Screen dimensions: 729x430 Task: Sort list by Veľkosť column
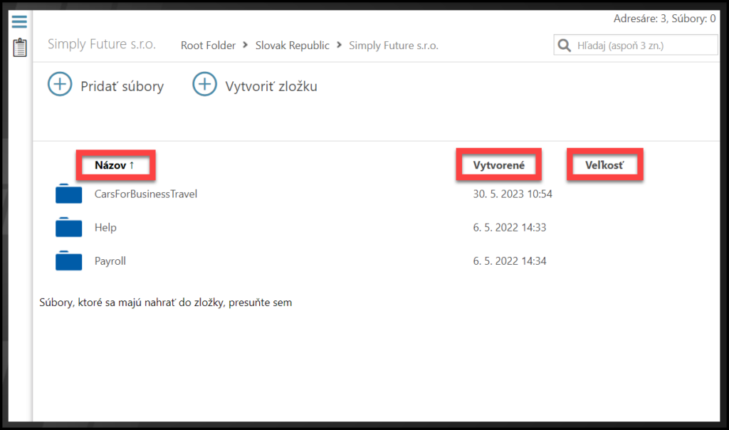click(604, 165)
